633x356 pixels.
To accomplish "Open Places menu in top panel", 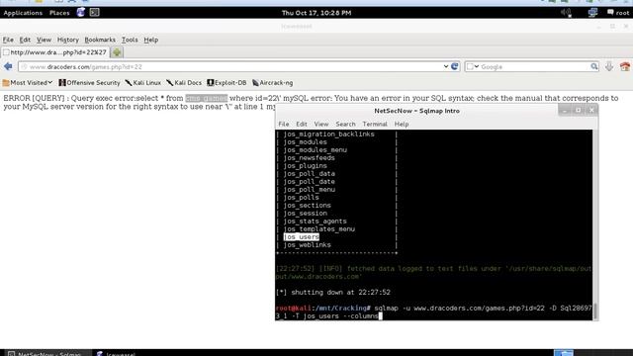I will tap(59, 13).
